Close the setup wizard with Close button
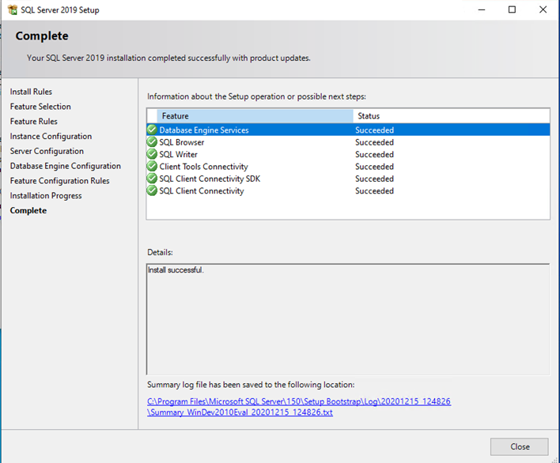 pyautogui.click(x=520, y=446)
